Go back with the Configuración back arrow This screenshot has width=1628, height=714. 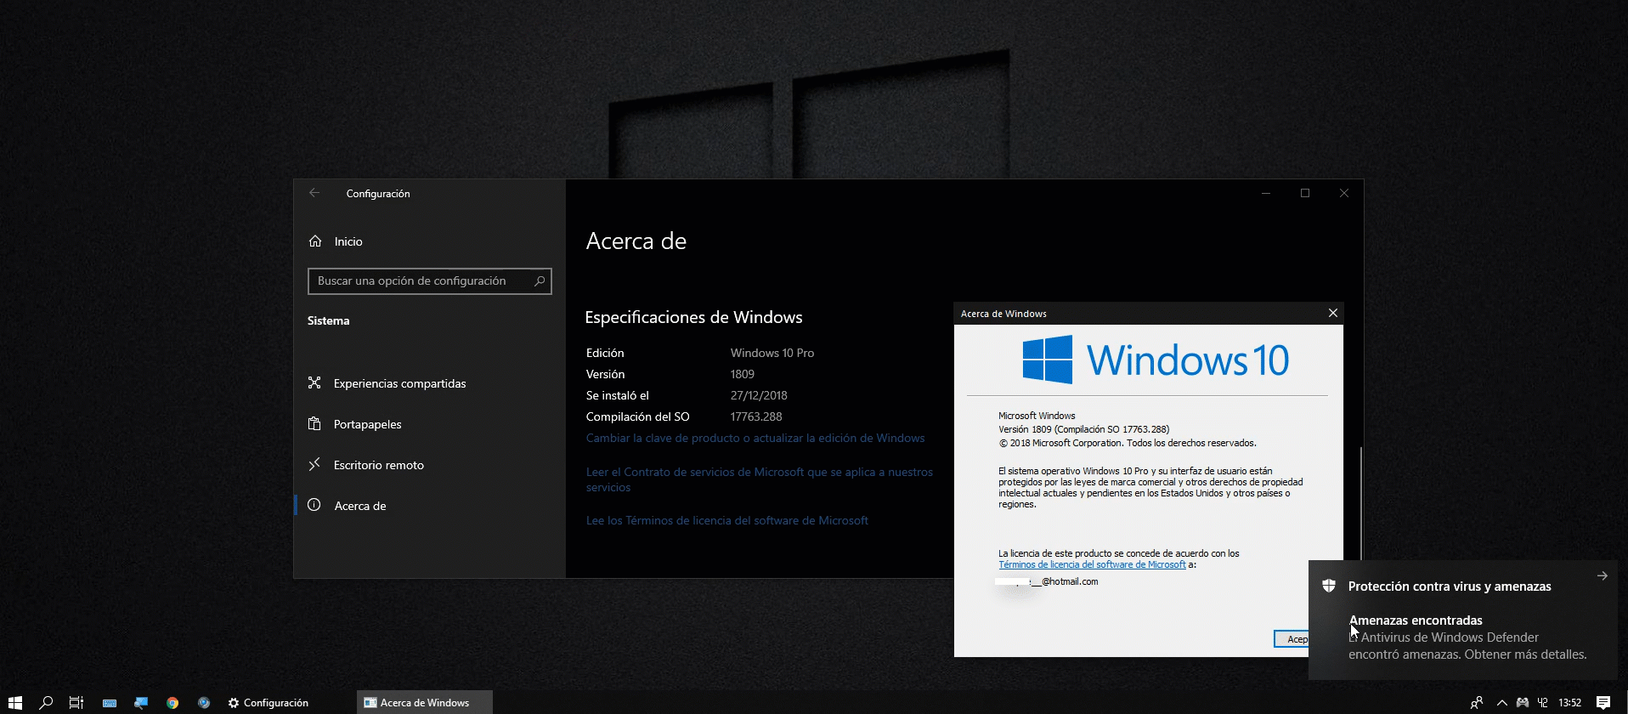[x=314, y=193]
